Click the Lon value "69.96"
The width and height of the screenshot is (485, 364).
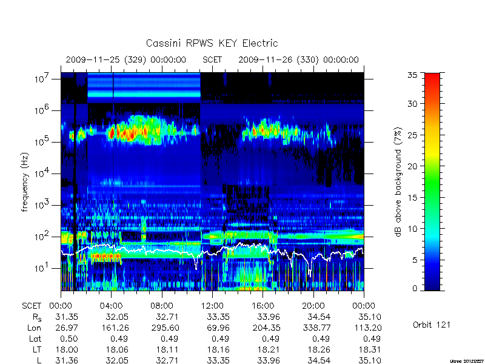click(x=218, y=328)
